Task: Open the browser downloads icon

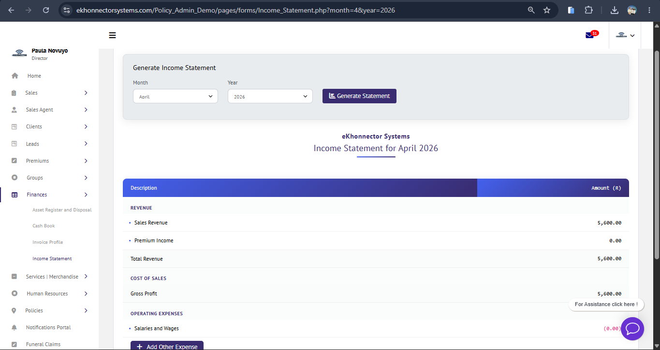Action: click(x=615, y=10)
